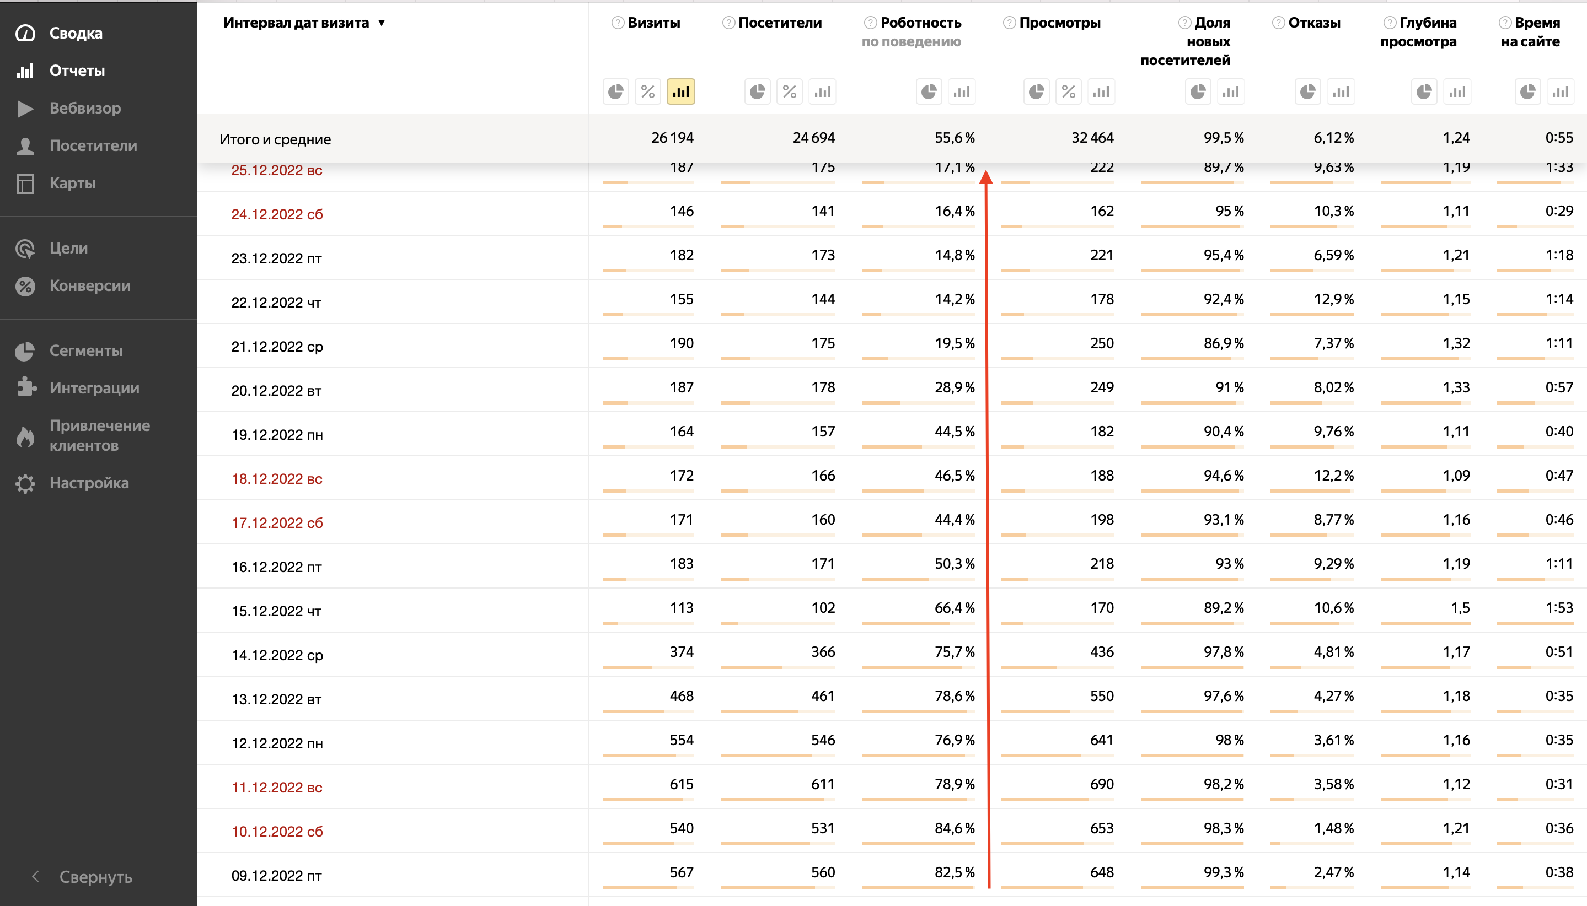Toggle bar chart for Посетители column

tap(822, 92)
